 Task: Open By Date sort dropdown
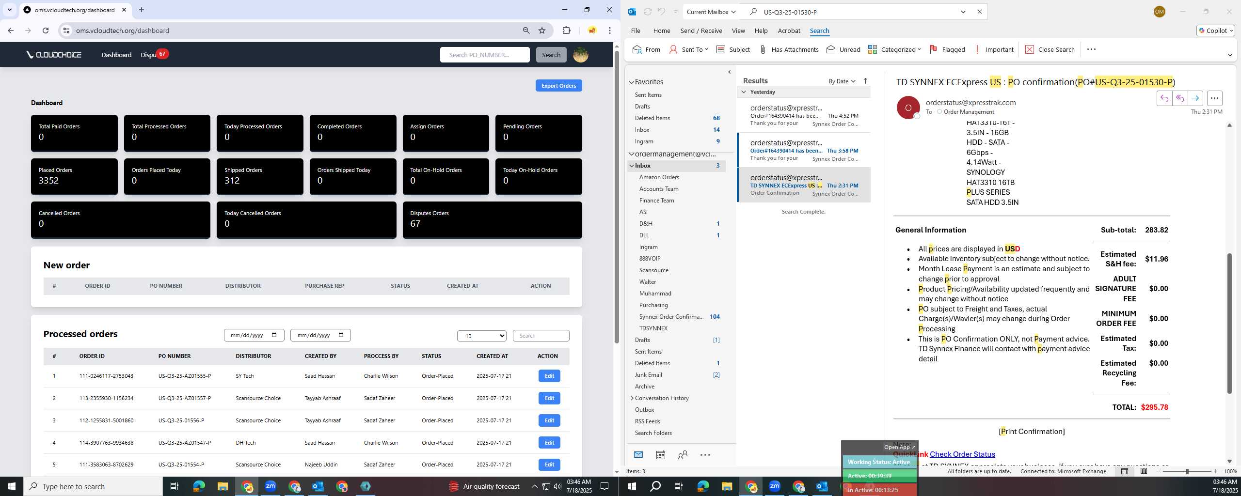point(842,81)
